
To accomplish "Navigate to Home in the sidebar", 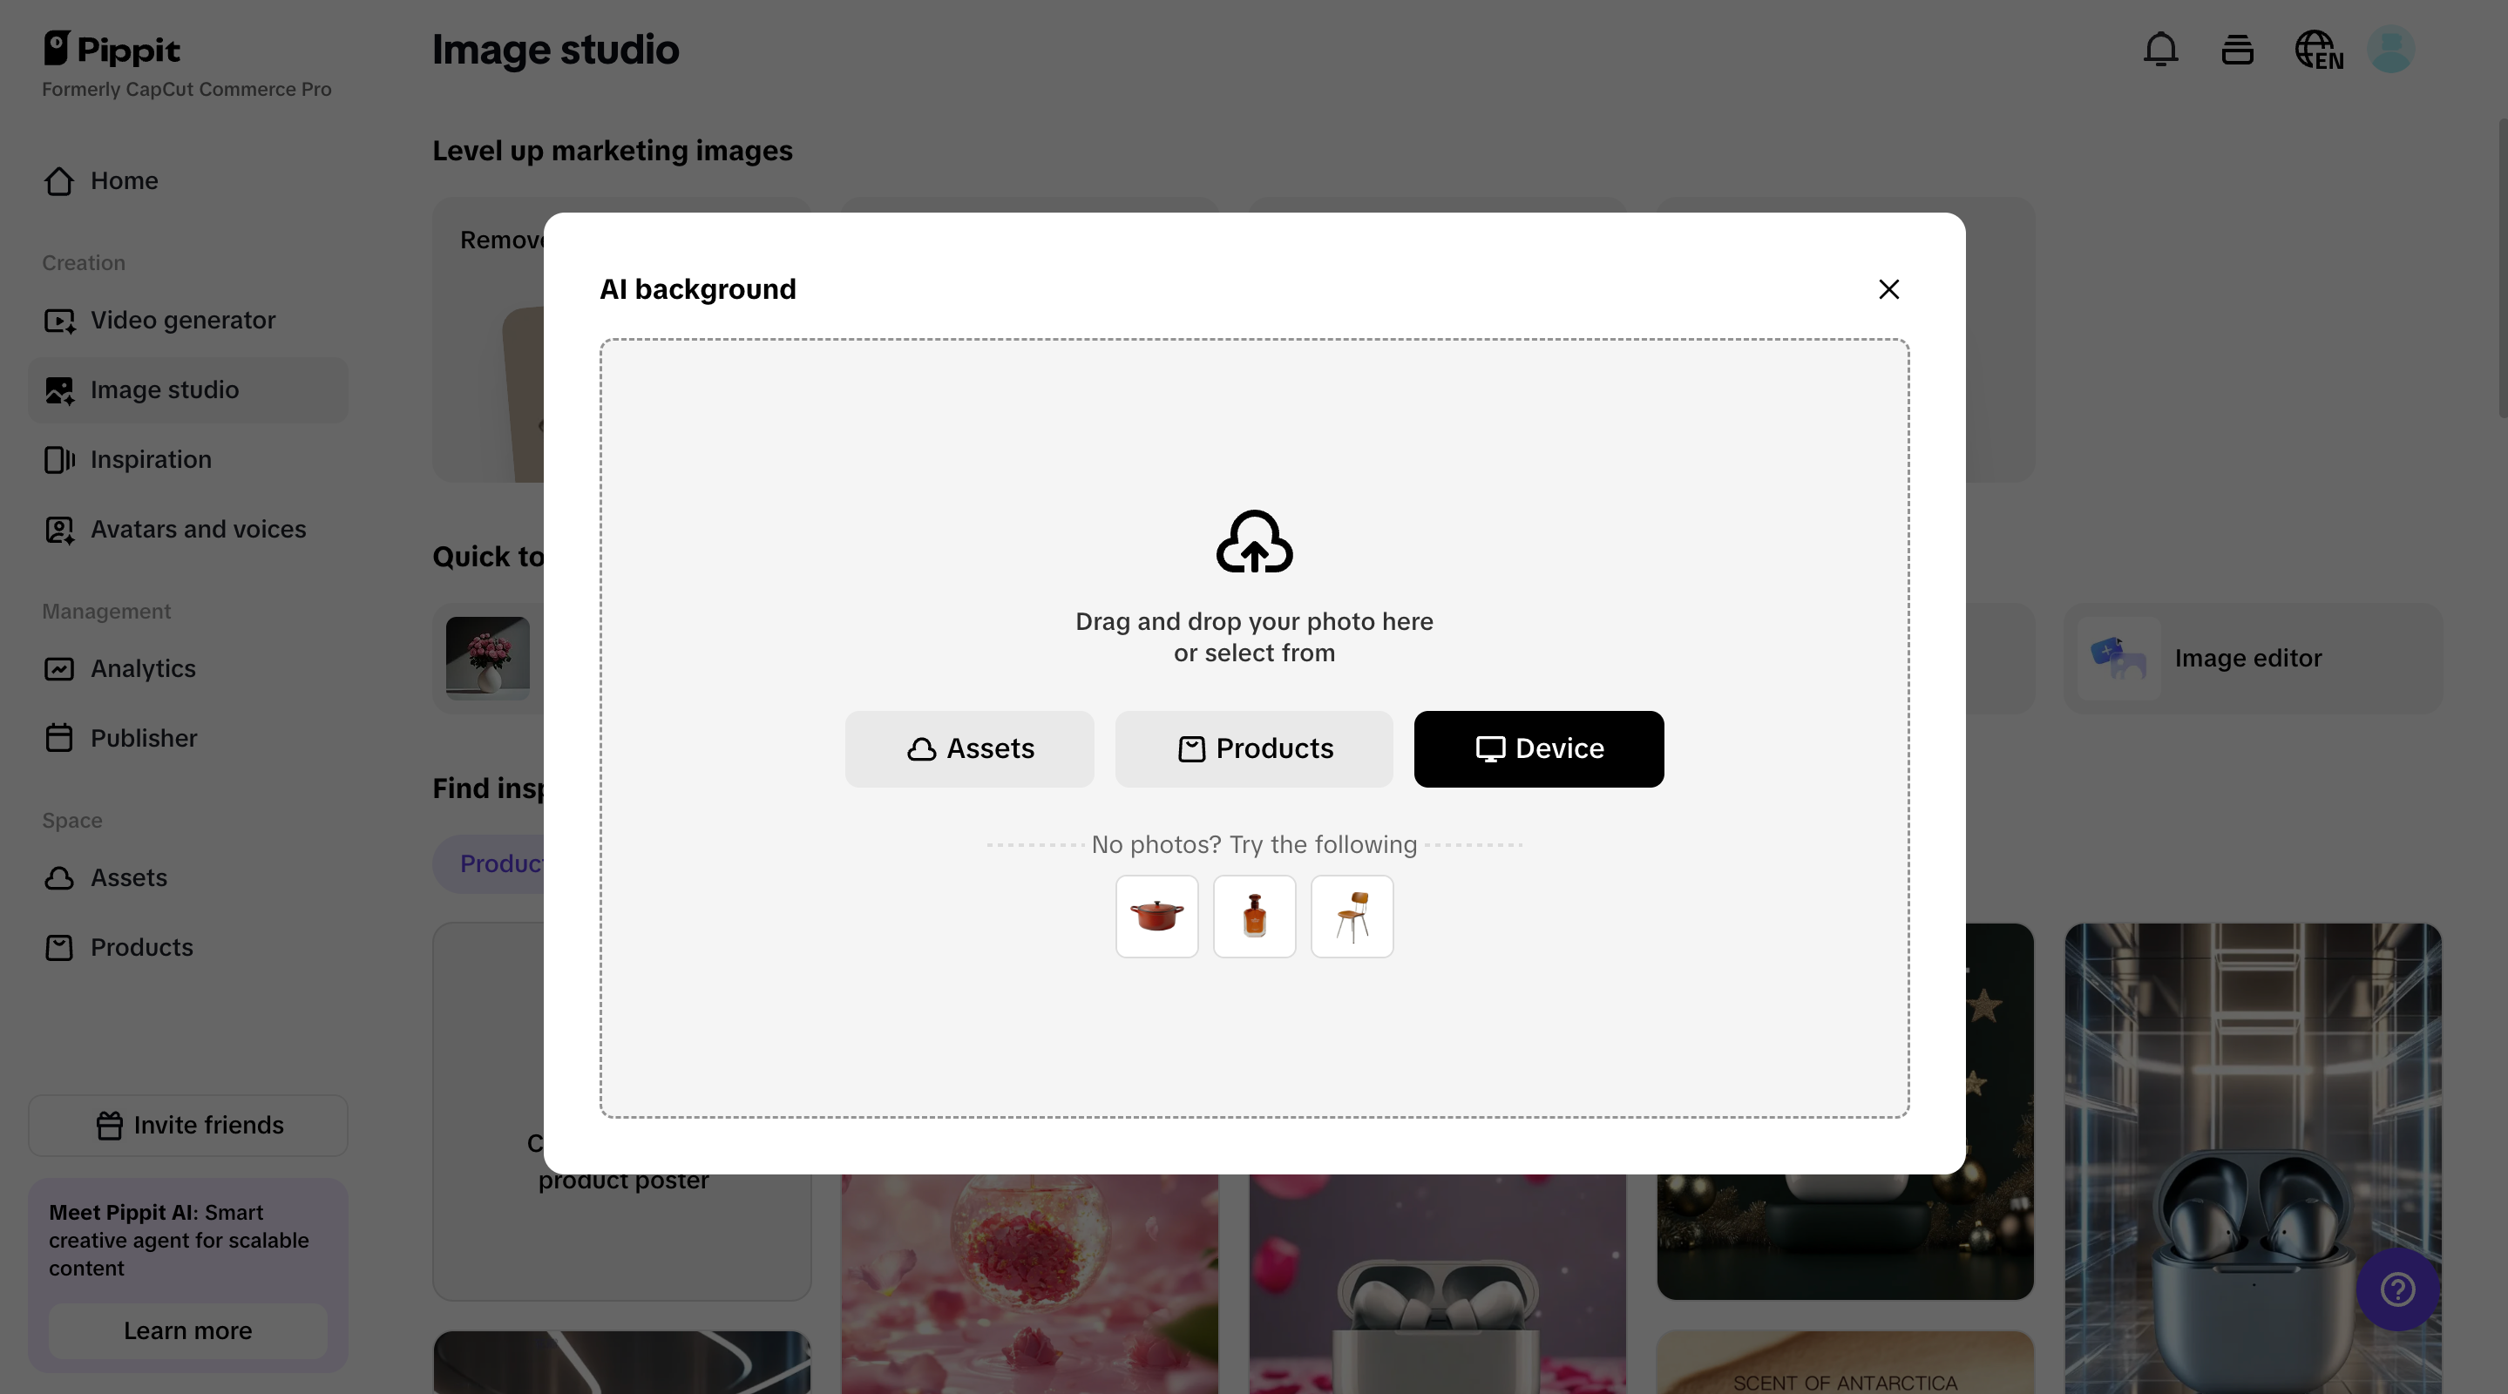I will [124, 180].
